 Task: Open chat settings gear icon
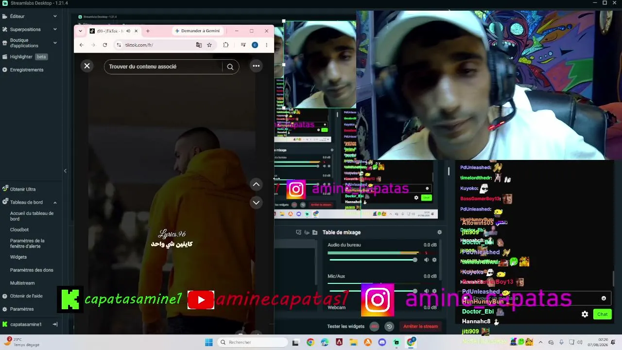point(585,314)
